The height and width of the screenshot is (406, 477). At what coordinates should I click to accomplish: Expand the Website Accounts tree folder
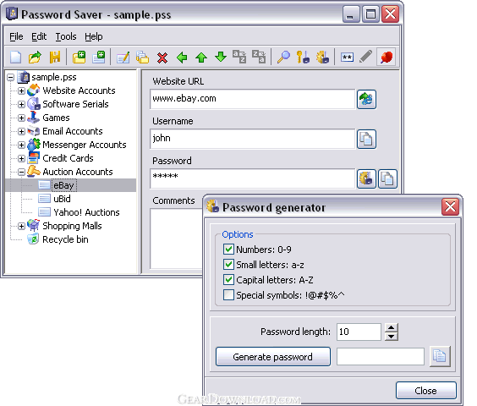click(21, 91)
